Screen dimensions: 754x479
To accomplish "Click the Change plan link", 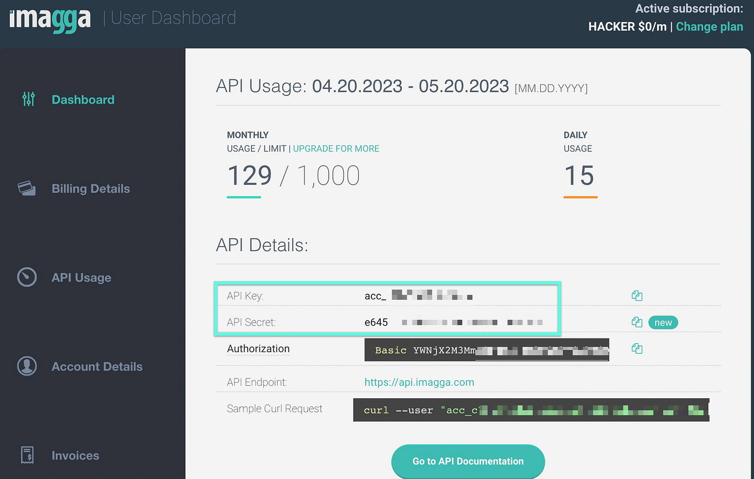I will (x=709, y=26).
